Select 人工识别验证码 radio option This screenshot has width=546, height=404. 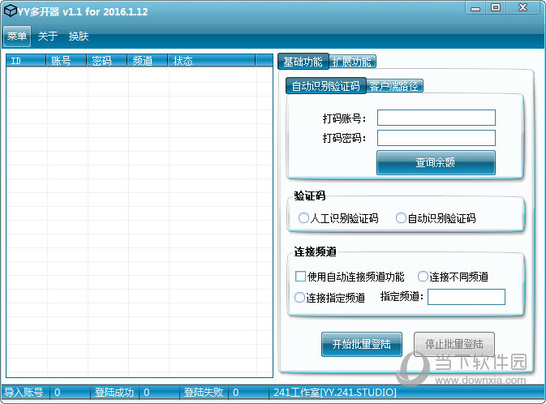(x=338, y=218)
